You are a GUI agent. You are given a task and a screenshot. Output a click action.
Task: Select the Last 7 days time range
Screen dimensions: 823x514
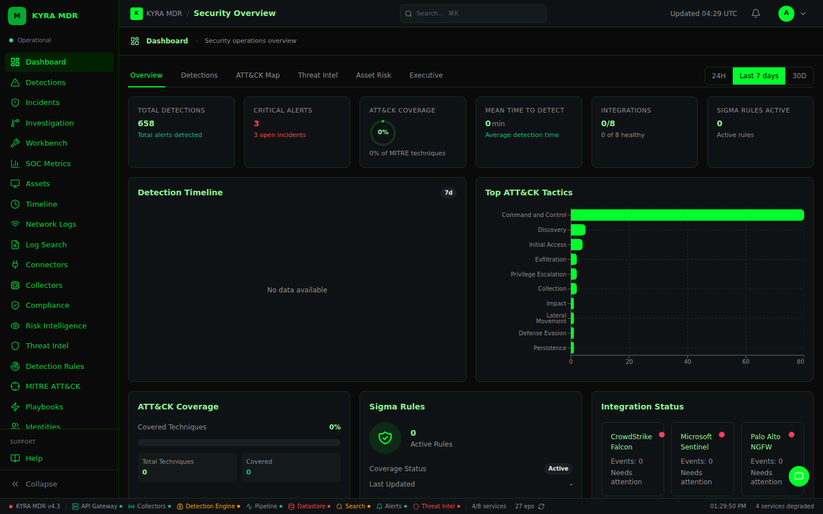[758, 75]
